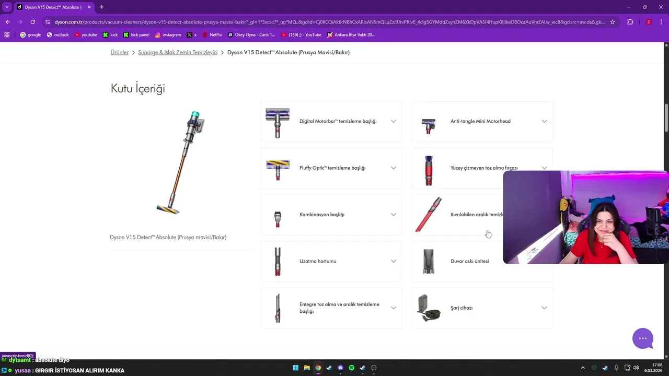Open the Dyson chat bubble
The image size is (669, 376).
coord(643,338)
